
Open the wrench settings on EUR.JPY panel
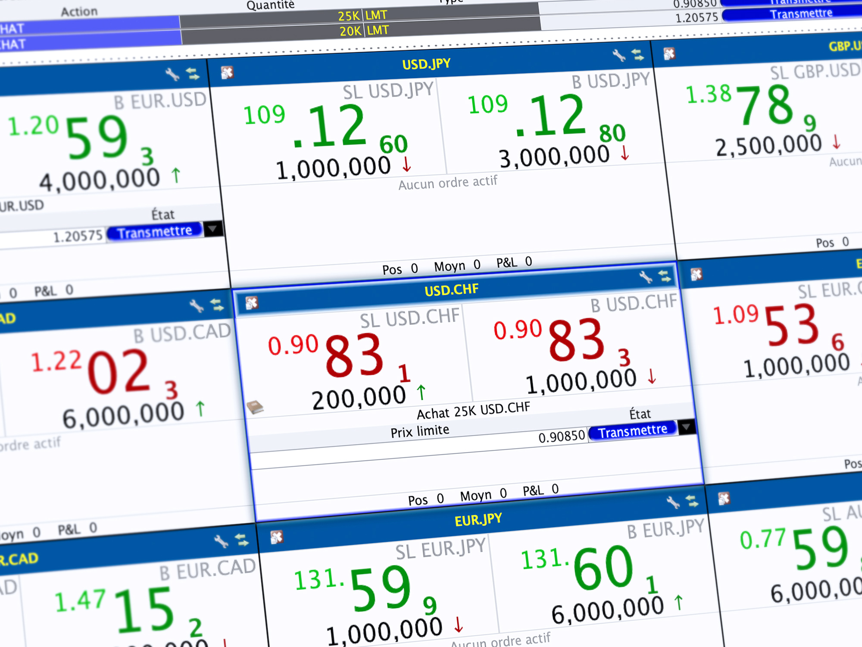click(x=673, y=503)
